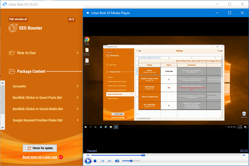This screenshot has width=249, height=166.
Task: Stop the media player playback
Action: 95,161
